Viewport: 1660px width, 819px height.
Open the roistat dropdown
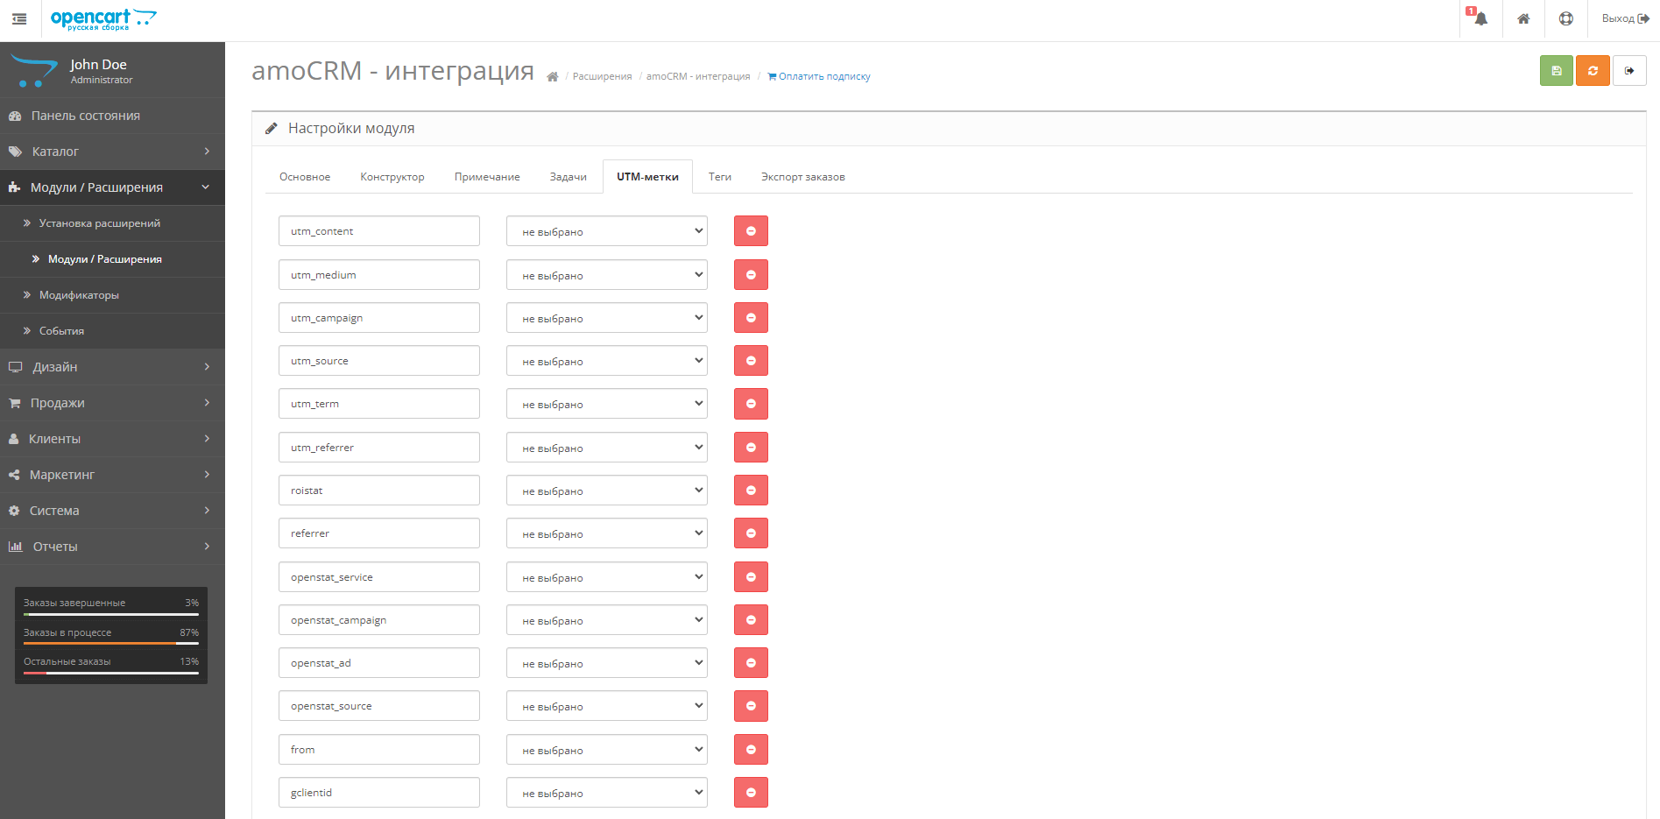coord(606,490)
